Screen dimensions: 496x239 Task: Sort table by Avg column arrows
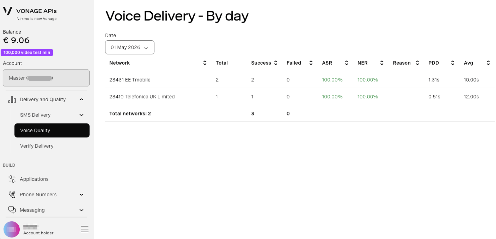pos(488,63)
